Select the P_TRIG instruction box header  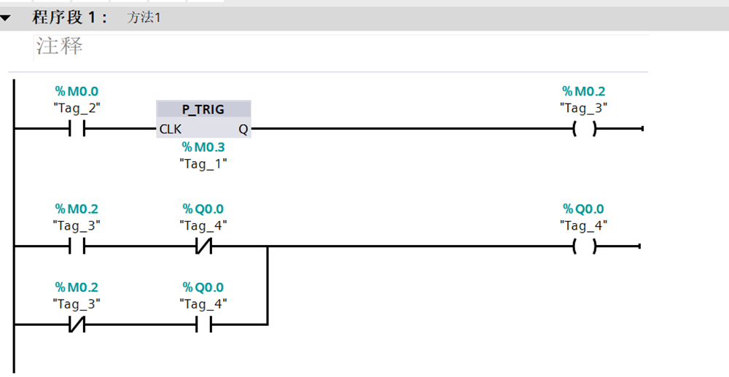203,110
